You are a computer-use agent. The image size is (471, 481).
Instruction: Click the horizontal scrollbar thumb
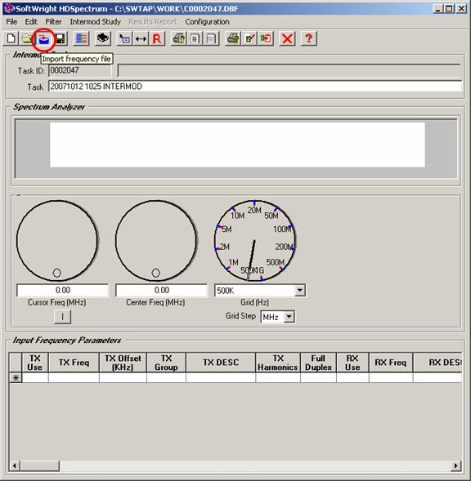(x=39, y=465)
